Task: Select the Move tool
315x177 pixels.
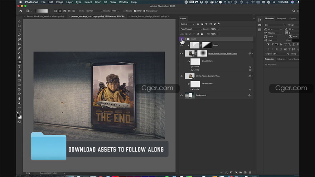Action: [19, 21]
